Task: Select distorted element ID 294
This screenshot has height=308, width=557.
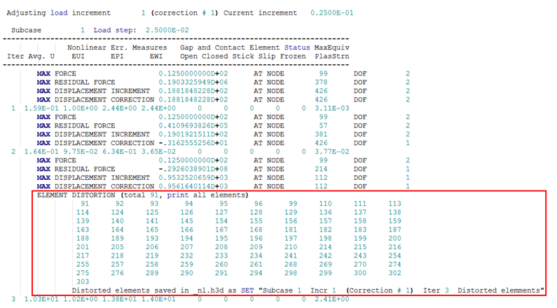Action: (x=256, y=273)
